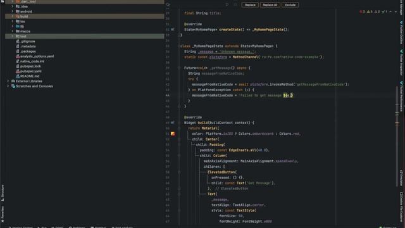Click the lib folder icon
The width and height of the screenshot is (405, 228).
pos(18,27)
